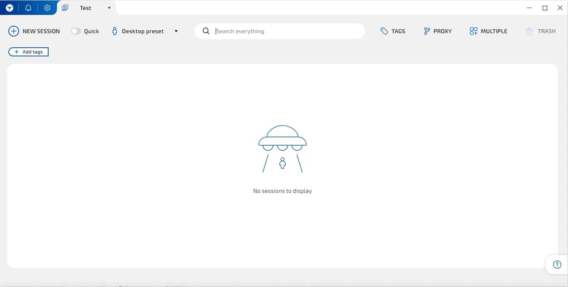Click the sessions windows icon beside Test
This screenshot has height=287, width=568.
pos(65,8)
